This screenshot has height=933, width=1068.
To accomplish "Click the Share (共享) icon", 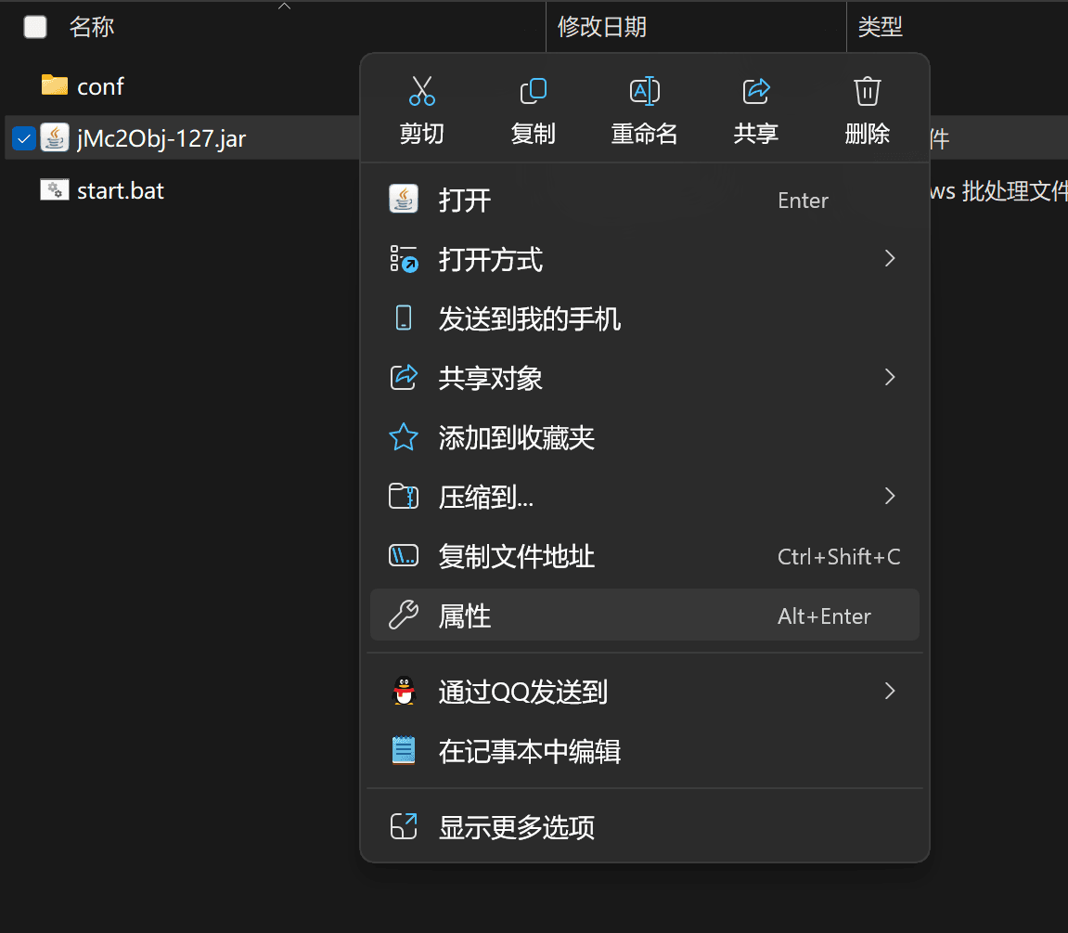I will point(756,92).
